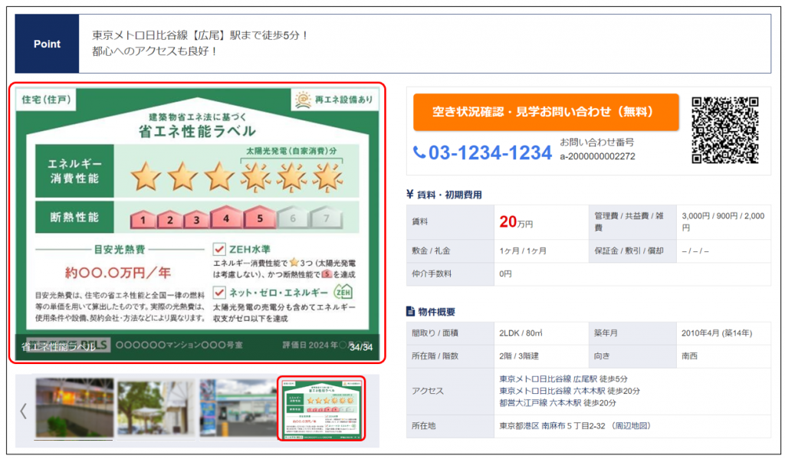Toggle the ZEH水準 checkbox

click(218, 250)
